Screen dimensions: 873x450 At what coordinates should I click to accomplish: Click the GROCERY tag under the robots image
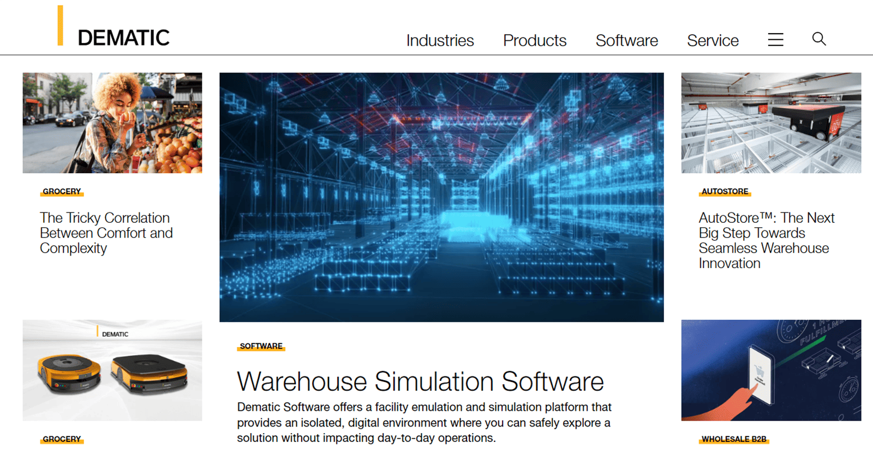coord(62,439)
